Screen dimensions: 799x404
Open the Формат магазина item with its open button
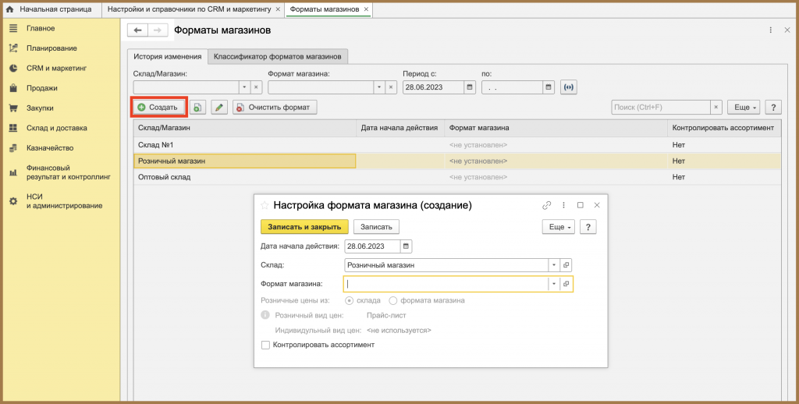pos(566,284)
